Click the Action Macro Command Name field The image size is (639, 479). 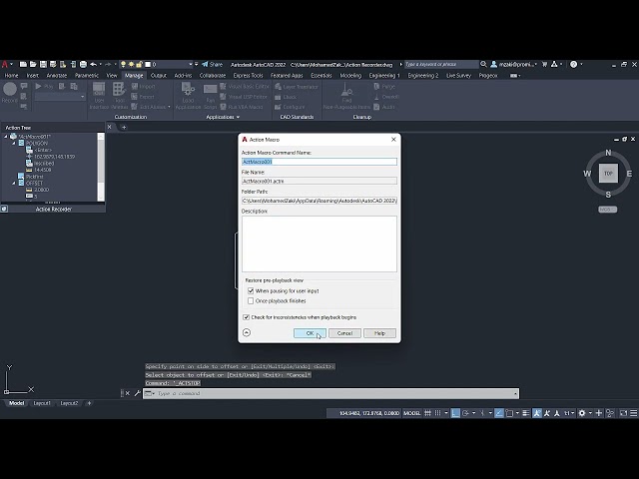click(319, 162)
